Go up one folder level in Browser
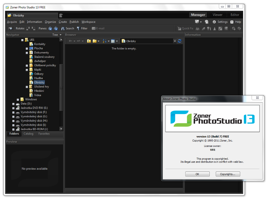Viewport: 268px width, 199px height. pos(89,41)
